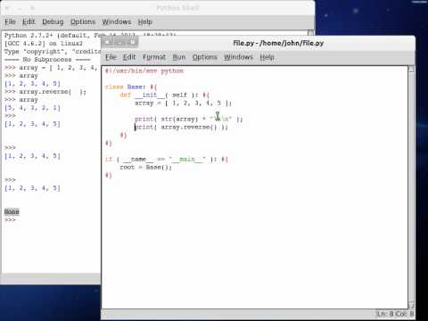Open Windows menu in Python Shell window
Viewport: 428px width, 321px height.
pos(117,21)
